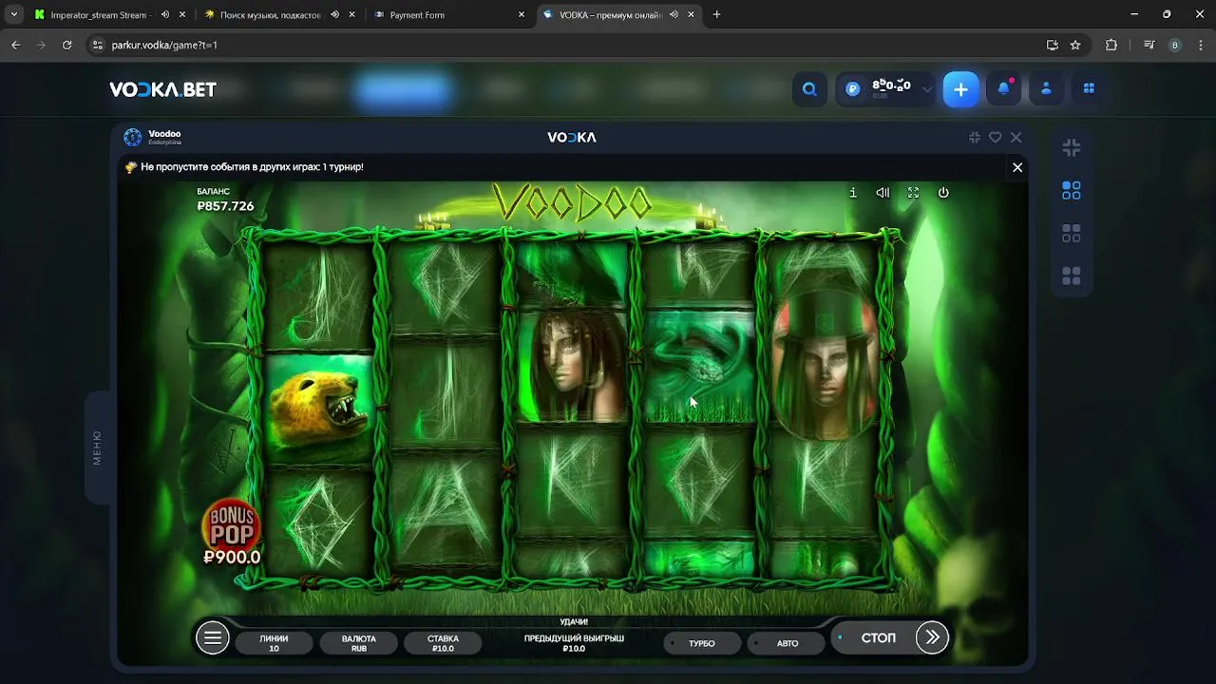This screenshot has height=684, width=1216.
Task: Click the minimize-arrows icon in right sidebar
Action: pos(1072,148)
